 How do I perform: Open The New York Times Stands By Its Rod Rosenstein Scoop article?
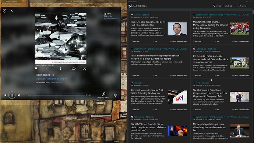tap(148, 23)
